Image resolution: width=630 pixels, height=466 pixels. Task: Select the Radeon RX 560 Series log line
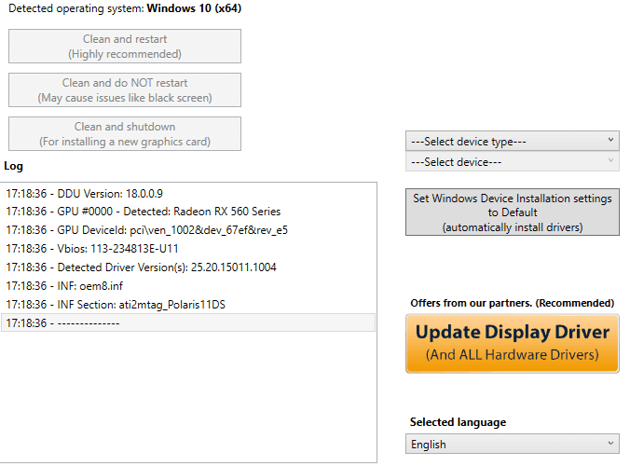click(x=188, y=212)
